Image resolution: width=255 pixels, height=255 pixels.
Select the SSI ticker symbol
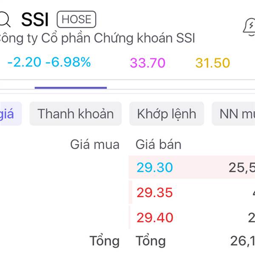35,20
